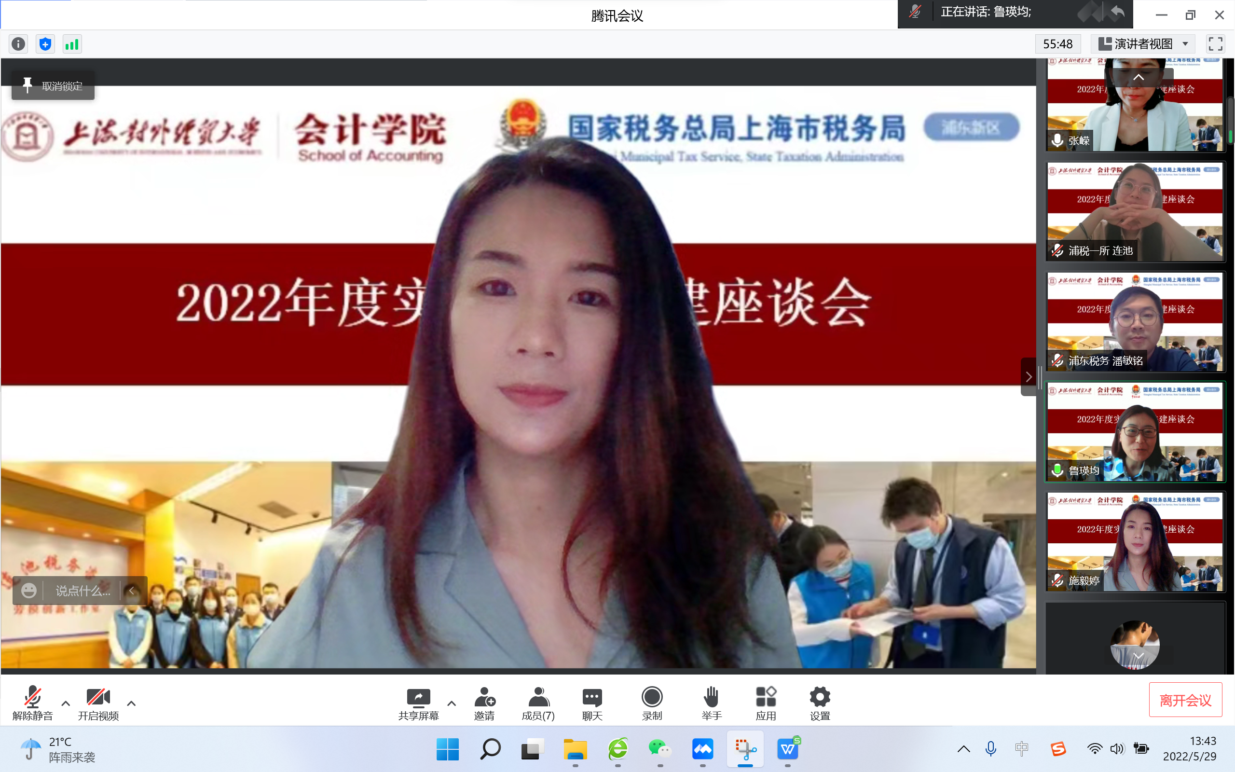Screen dimensions: 1235x772
Task: Unpin the locked video
Action: point(53,86)
